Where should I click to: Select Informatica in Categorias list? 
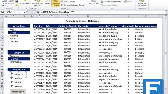(19, 62)
